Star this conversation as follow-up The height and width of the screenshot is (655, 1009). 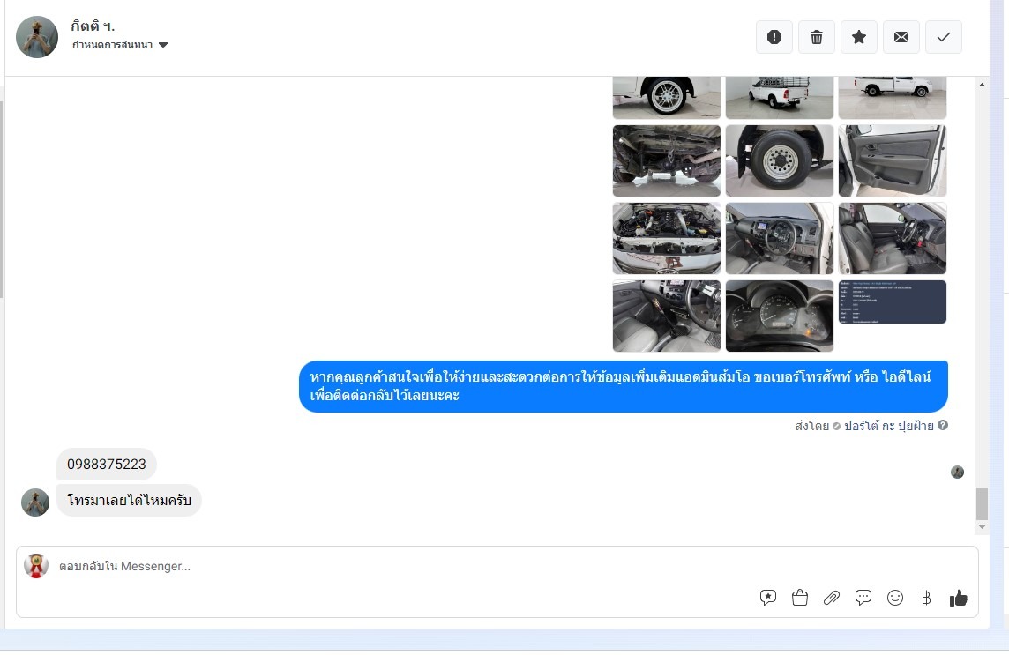point(859,37)
